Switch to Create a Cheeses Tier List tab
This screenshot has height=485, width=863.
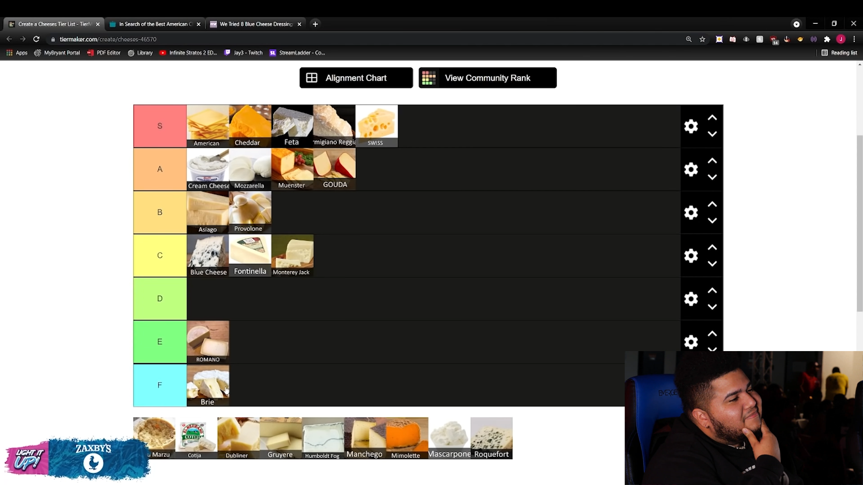click(x=54, y=24)
